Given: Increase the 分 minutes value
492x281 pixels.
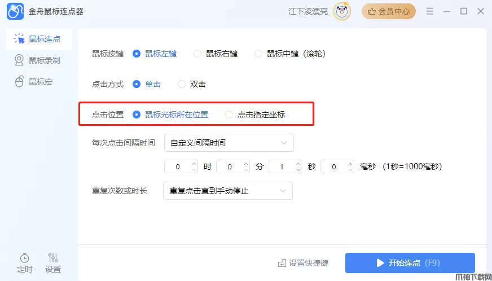Looking at the screenshot, I should (x=247, y=164).
